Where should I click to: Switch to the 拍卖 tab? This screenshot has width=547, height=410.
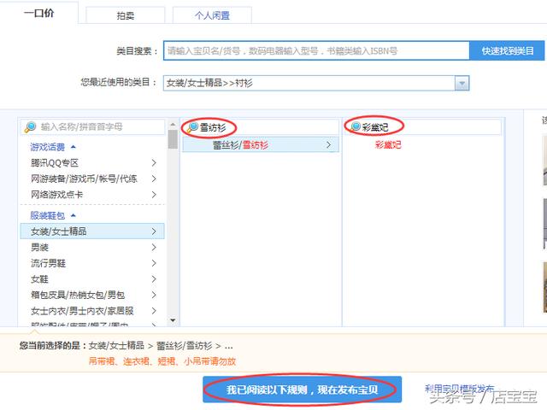pos(126,15)
